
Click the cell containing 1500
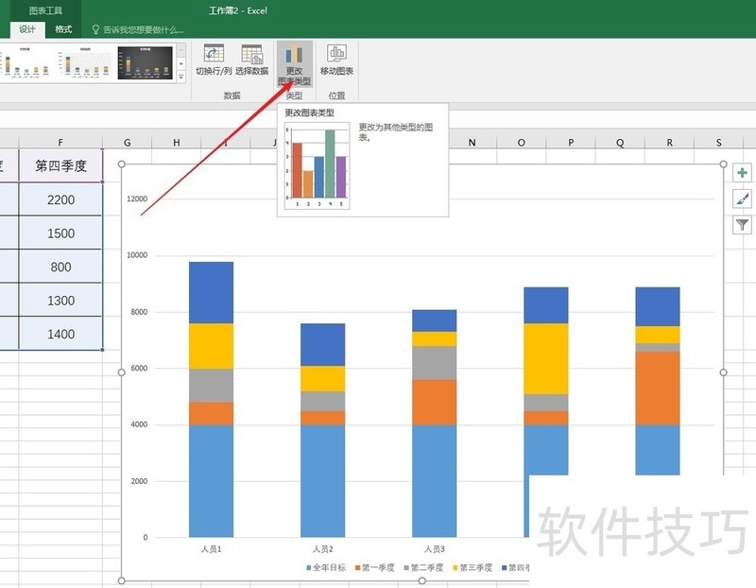tap(60, 233)
